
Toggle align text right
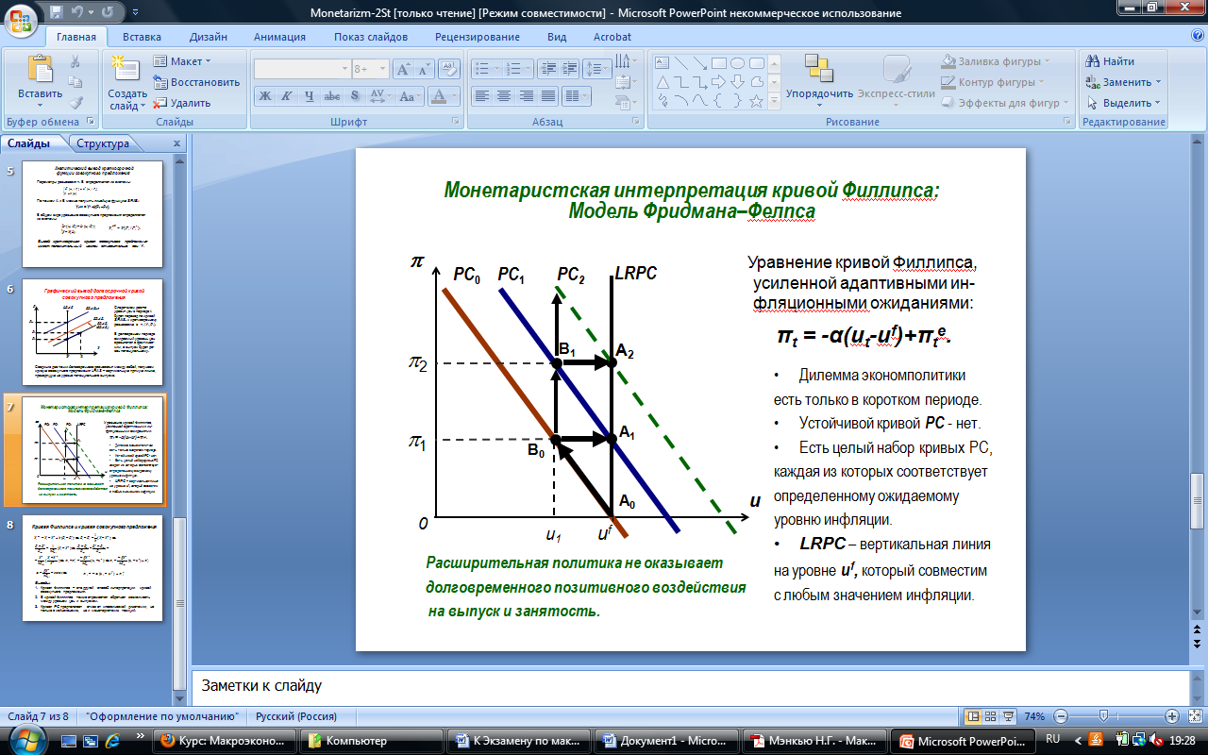526,95
